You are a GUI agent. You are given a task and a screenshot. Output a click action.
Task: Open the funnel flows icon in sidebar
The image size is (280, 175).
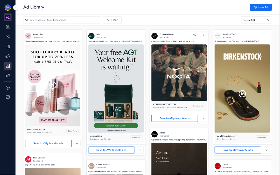pos(8,37)
